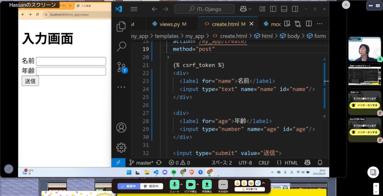Toggle the video stop camera button
Viewport: 383px width, 196px height.
[x=191, y=184]
